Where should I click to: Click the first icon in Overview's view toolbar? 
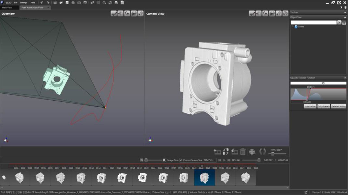[114, 13]
